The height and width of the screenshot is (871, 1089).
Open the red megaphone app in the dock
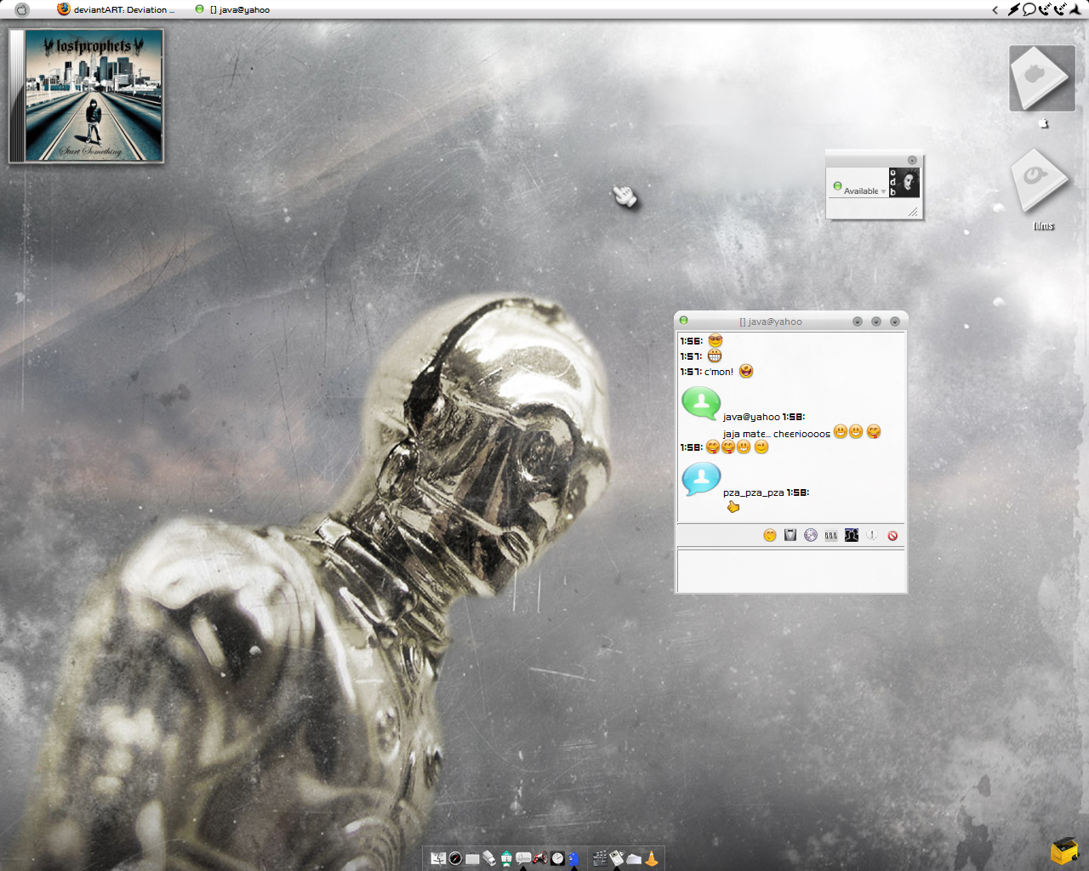point(540,857)
